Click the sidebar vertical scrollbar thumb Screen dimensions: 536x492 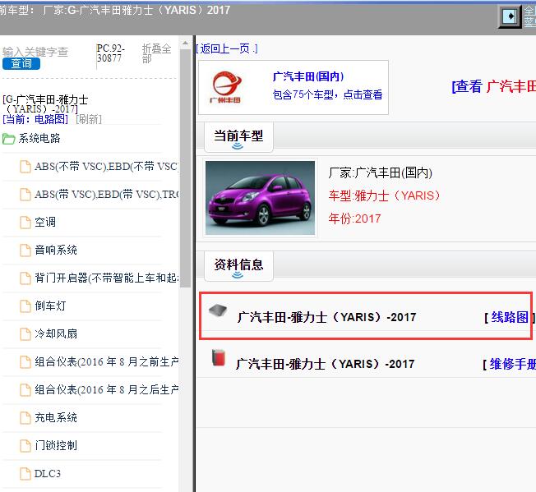pyautogui.click(x=185, y=168)
